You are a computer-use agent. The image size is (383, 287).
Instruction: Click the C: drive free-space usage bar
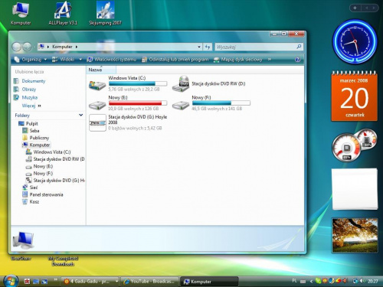point(138,83)
